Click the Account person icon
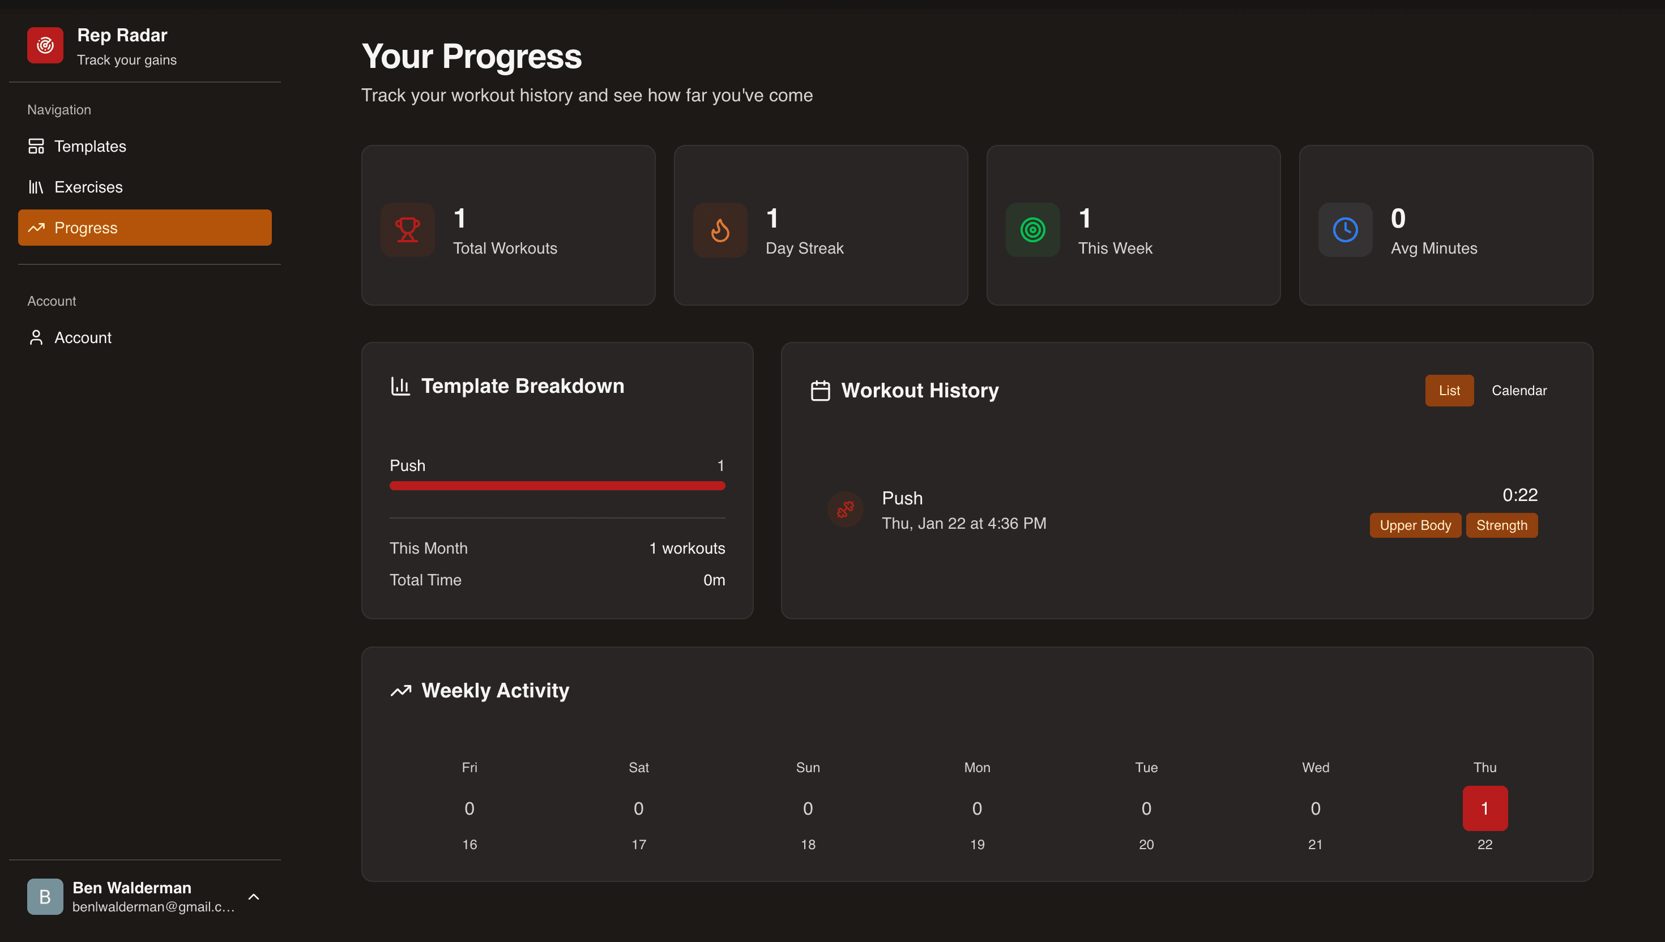Screen dimensions: 1665x942 tap(36, 338)
